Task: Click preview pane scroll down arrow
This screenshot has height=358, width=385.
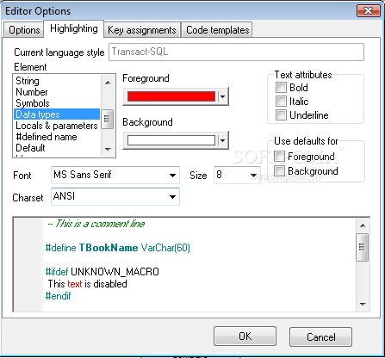Action: pyautogui.click(x=363, y=304)
